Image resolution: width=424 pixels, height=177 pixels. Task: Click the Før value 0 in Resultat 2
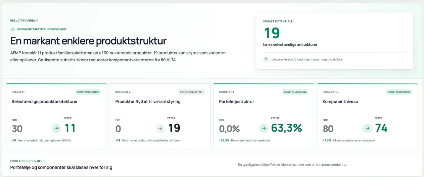(118, 129)
